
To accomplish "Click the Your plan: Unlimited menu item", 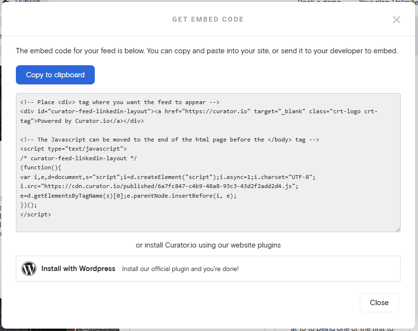I will pyautogui.click(x=388, y=2).
